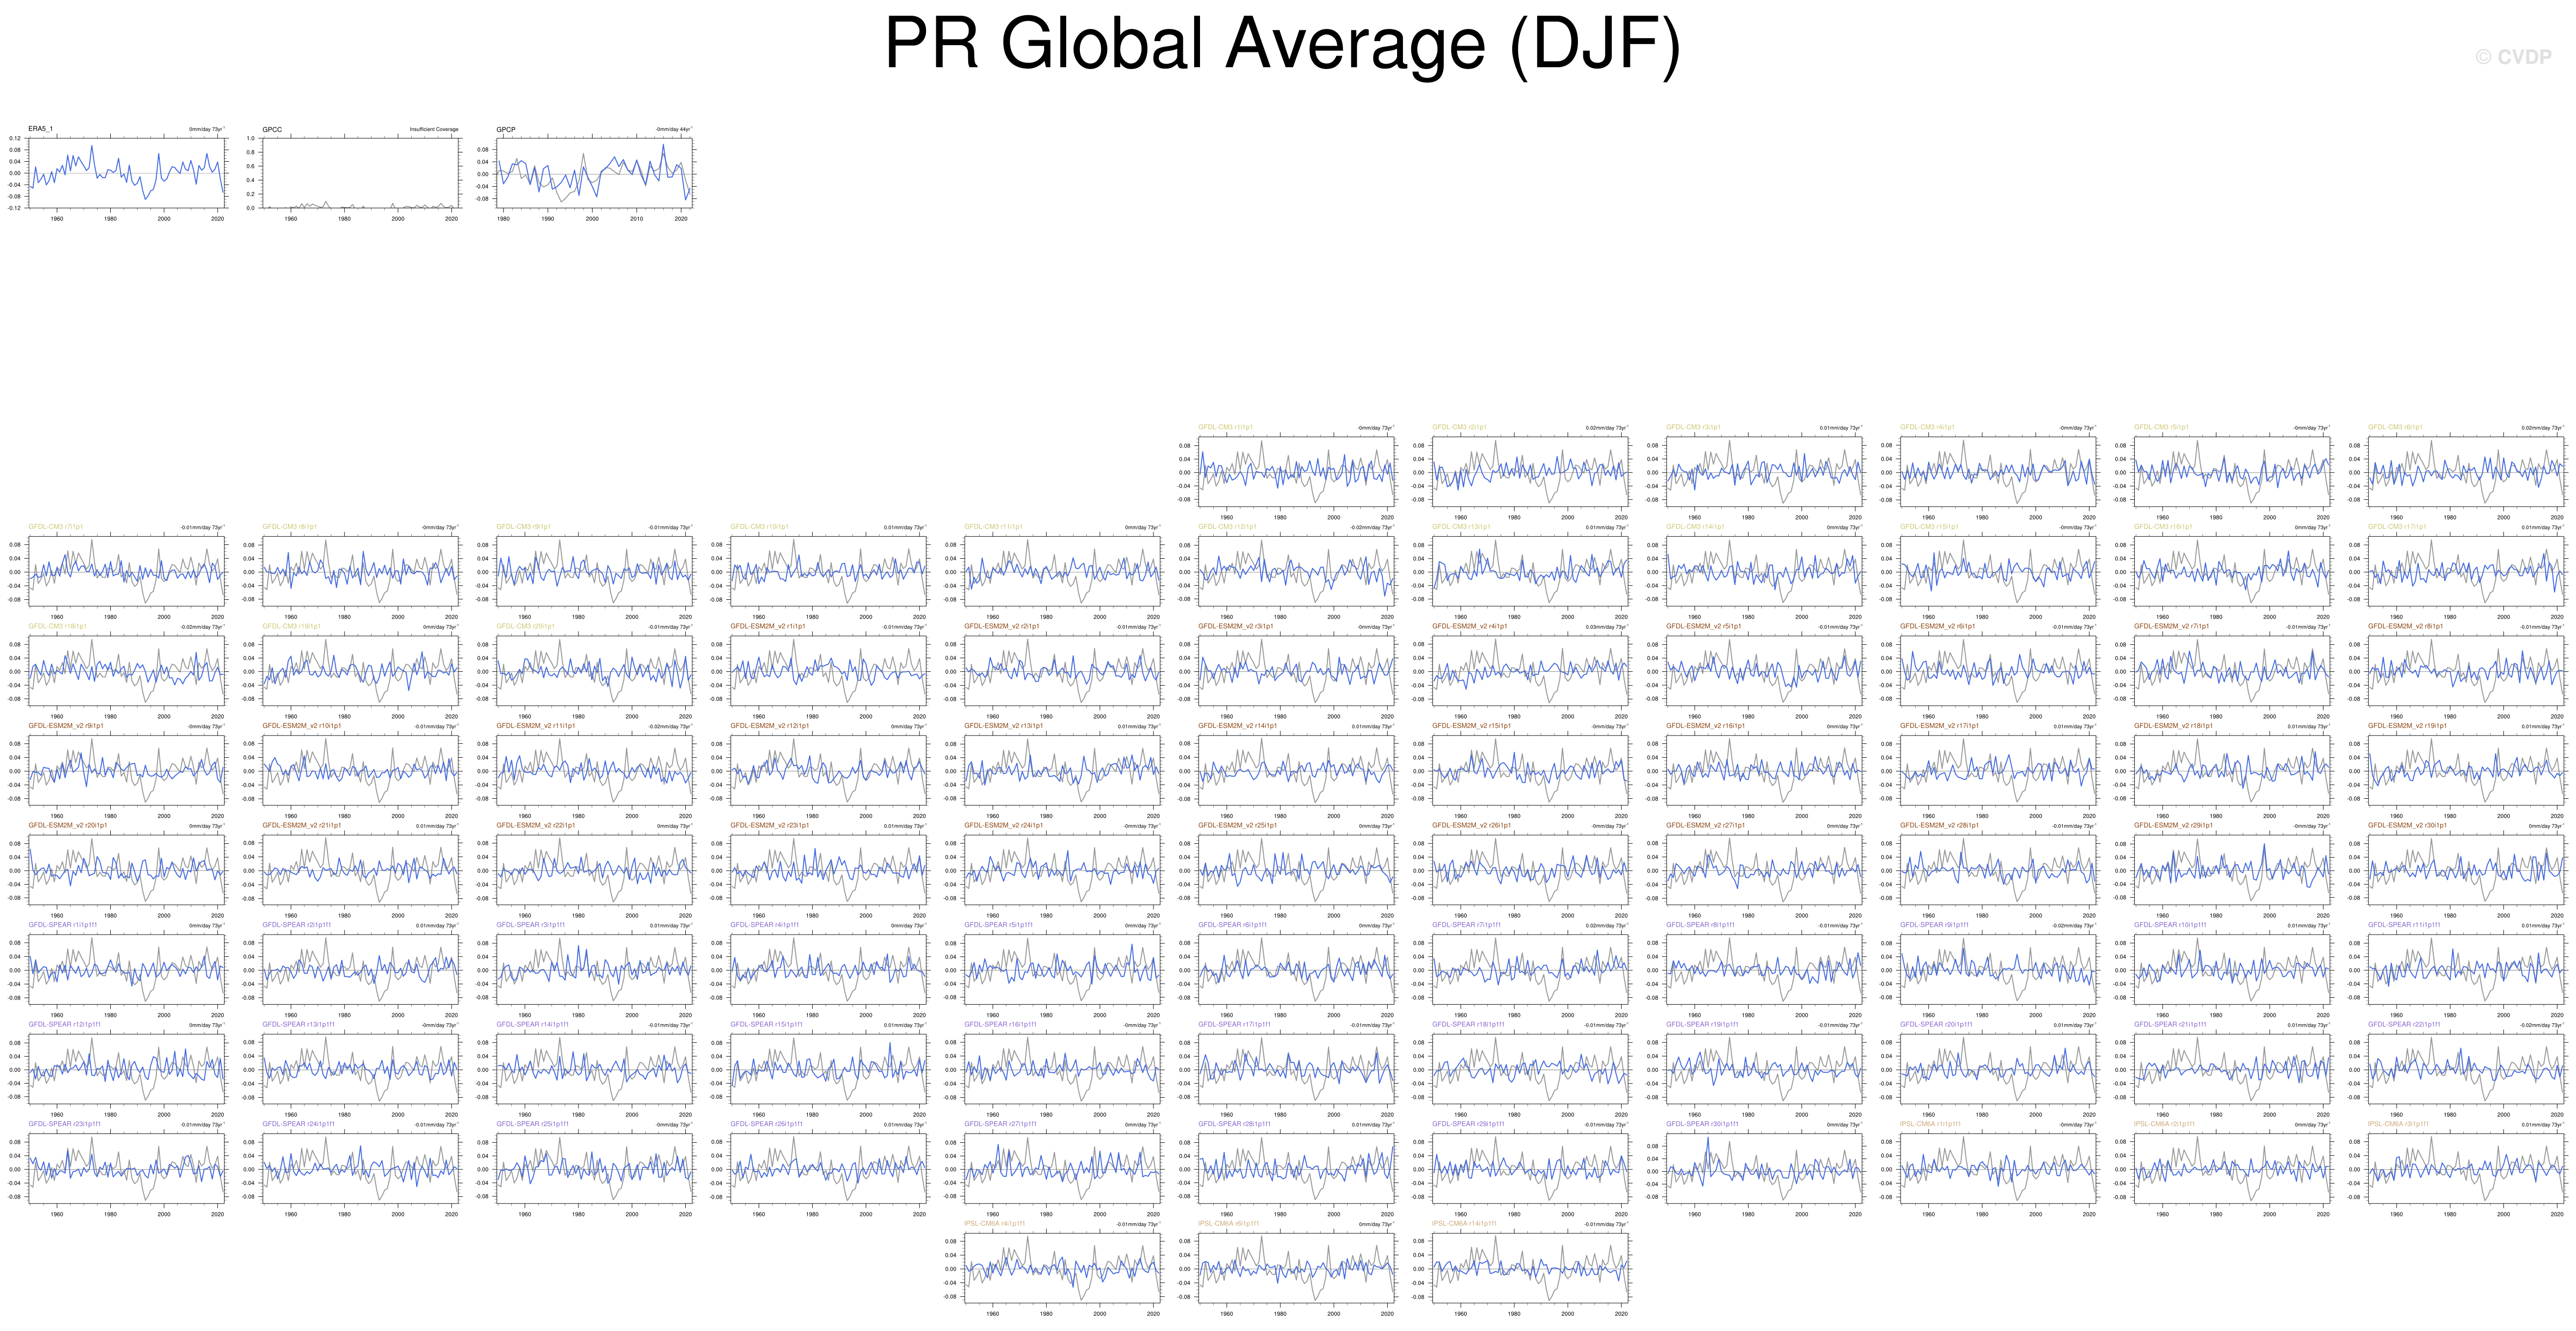Image resolution: width=2576 pixels, height=1331 pixels.
Task: Click the IPSL-CM6A r6i1p1f1 label
Action: click(x=1228, y=1223)
